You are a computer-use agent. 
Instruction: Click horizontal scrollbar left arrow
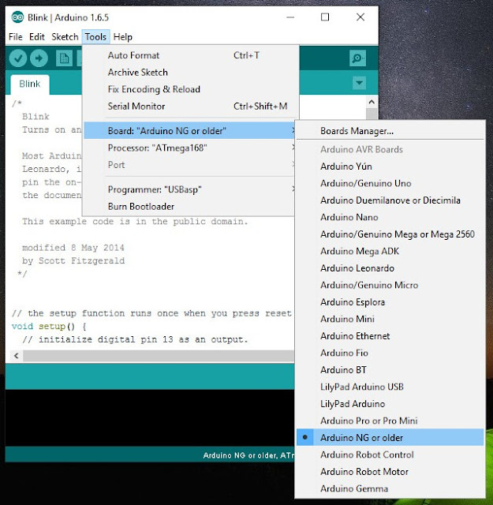tap(16, 356)
